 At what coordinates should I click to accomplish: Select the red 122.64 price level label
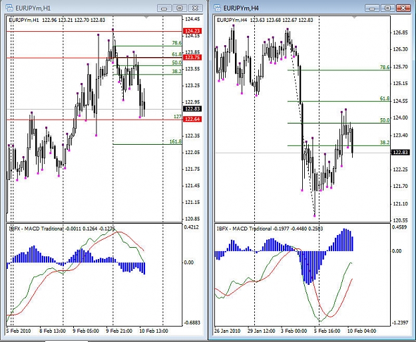[x=192, y=119]
